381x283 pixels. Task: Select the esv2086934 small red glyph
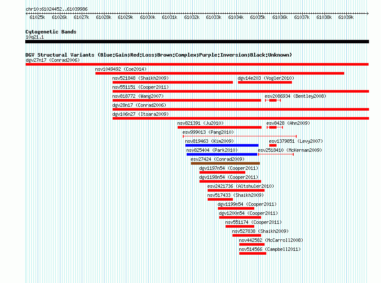coord(273,100)
